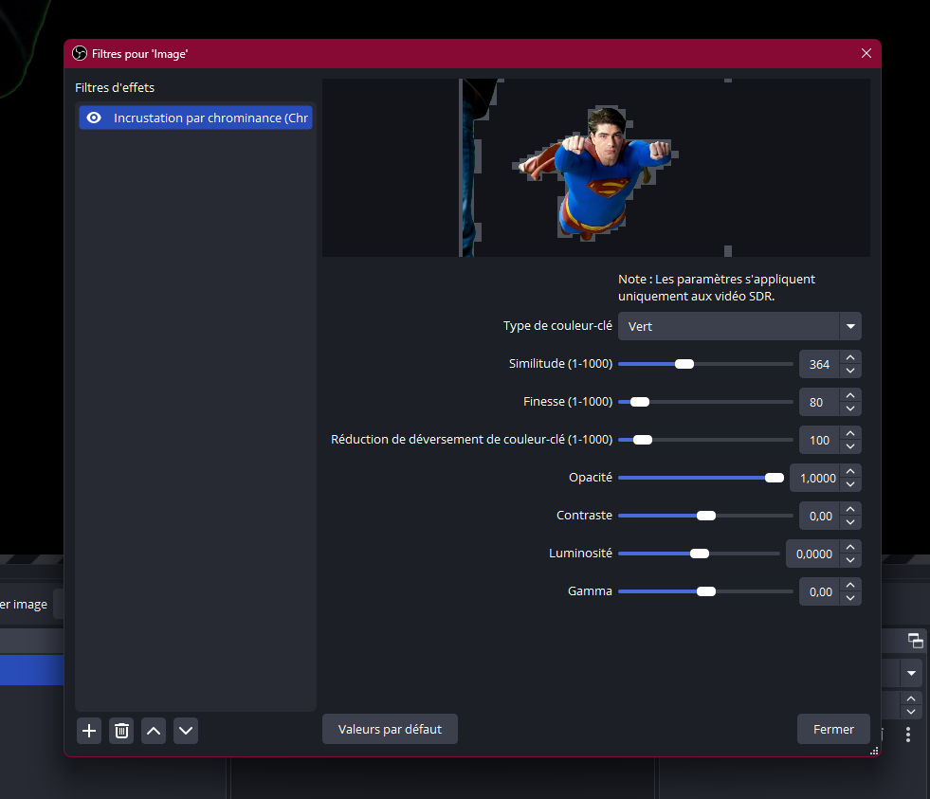Screen dimensions: 930x799
Task: Click the SDR note text
Action: [717, 288]
